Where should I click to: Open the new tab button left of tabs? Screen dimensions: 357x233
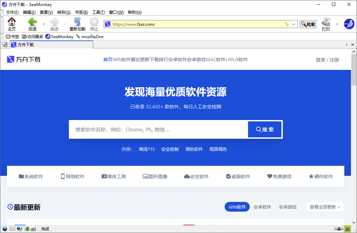coord(5,44)
